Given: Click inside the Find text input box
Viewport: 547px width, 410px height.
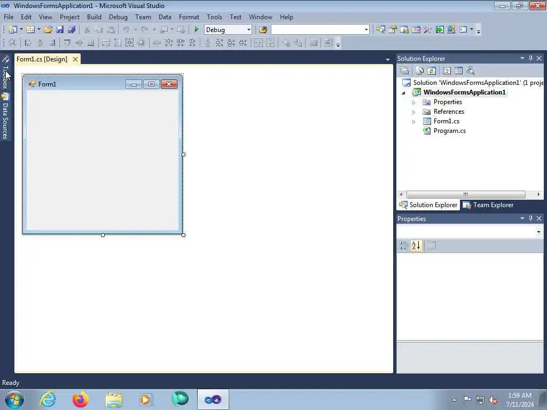Looking at the screenshot, I should (317, 30).
